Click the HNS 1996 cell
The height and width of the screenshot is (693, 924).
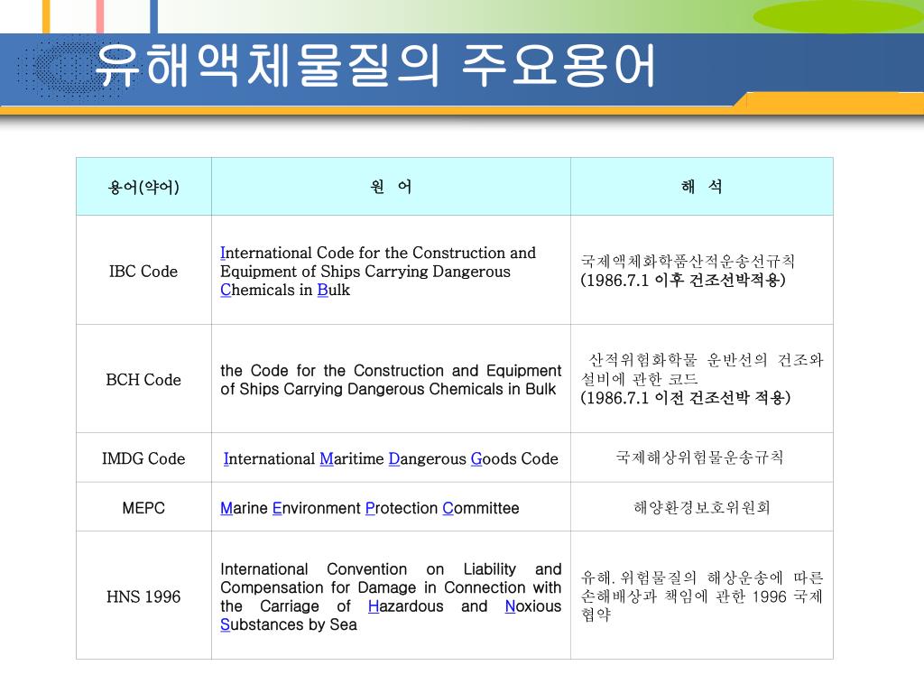click(143, 596)
